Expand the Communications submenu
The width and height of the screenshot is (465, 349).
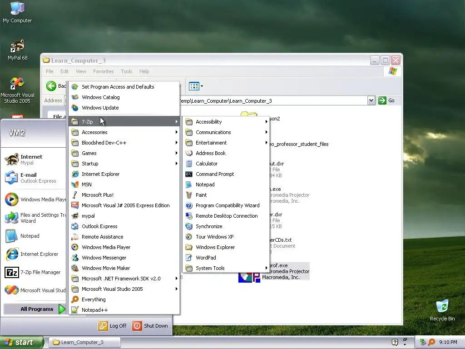(x=226, y=132)
